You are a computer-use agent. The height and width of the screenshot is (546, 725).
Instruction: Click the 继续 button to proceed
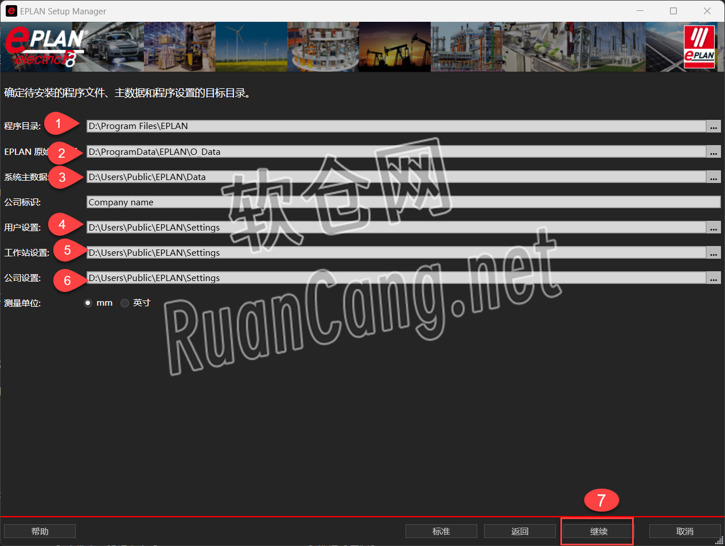pos(597,531)
